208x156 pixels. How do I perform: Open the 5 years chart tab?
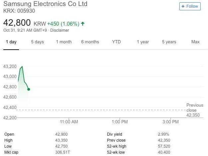point(169,42)
